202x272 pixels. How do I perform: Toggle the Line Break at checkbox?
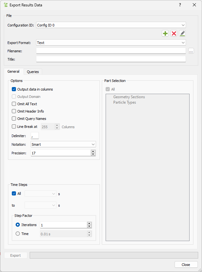click(14, 127)
